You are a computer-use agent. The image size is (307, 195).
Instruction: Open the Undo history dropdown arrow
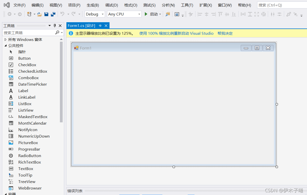tap(68, 14)
